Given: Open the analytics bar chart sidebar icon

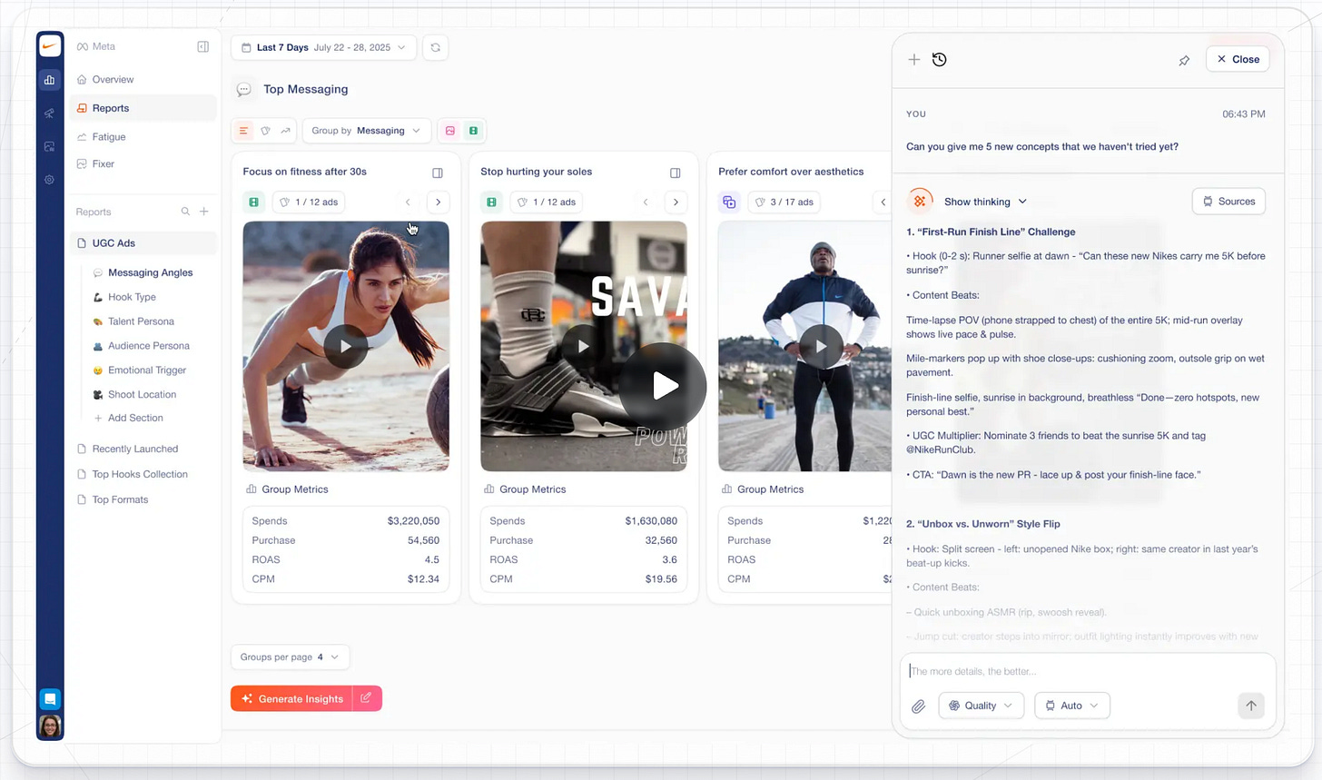Looking at the screenshot, I should click(50, 80).
